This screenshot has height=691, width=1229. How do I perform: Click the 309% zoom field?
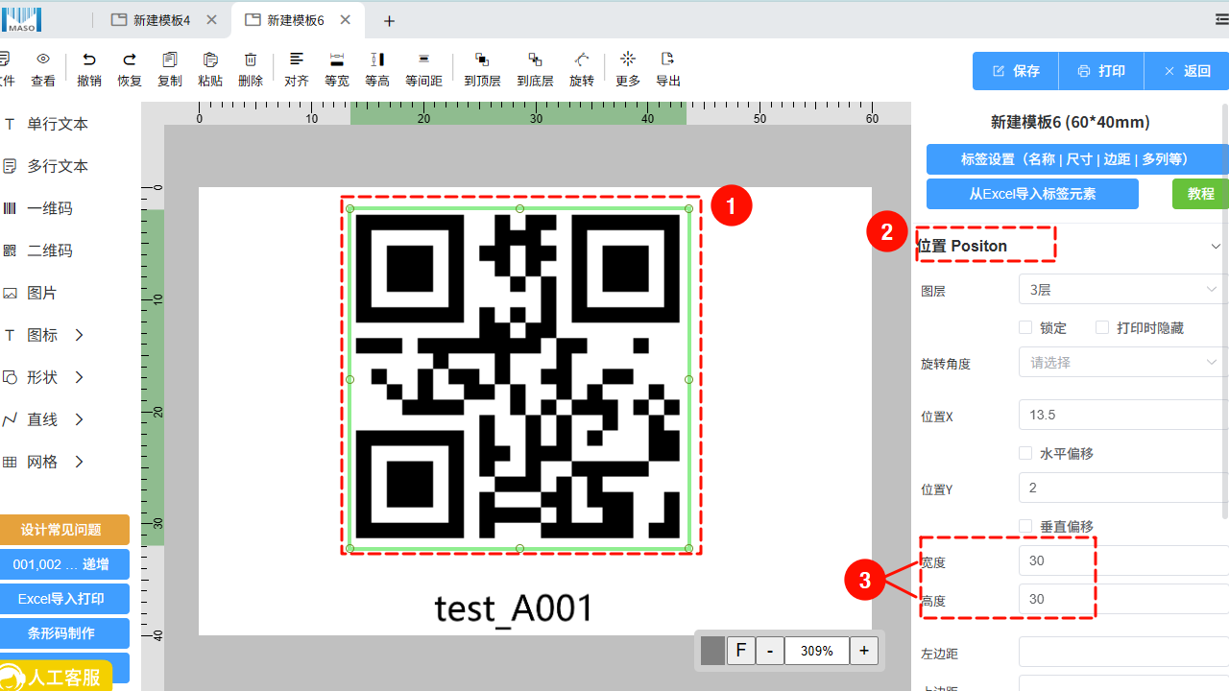click(x=817, y=651)
